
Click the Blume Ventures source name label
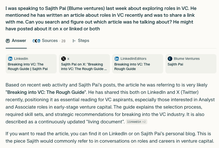[x=187, y=59]
